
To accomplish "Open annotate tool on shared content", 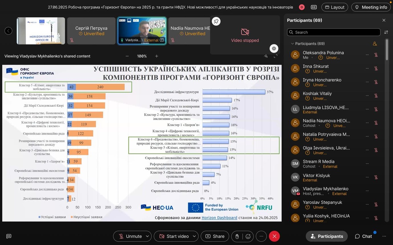I will 266,56.
